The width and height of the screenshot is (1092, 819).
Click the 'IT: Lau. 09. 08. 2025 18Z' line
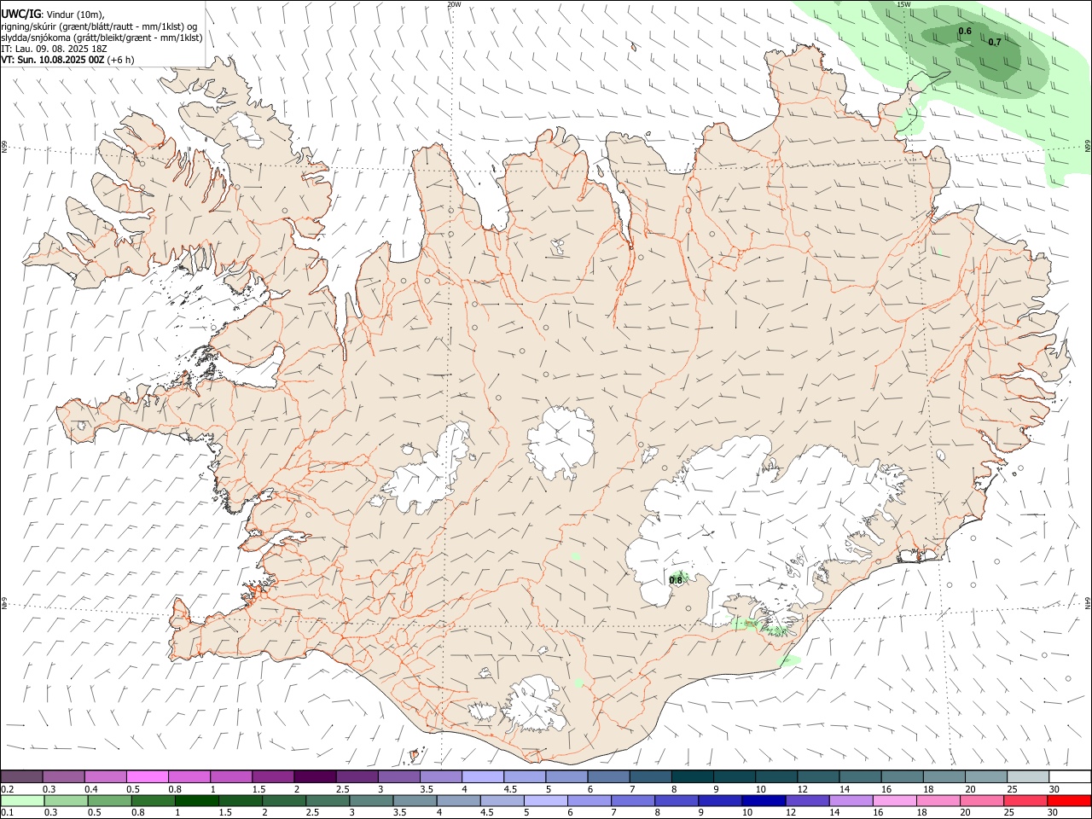click(54, 49)
